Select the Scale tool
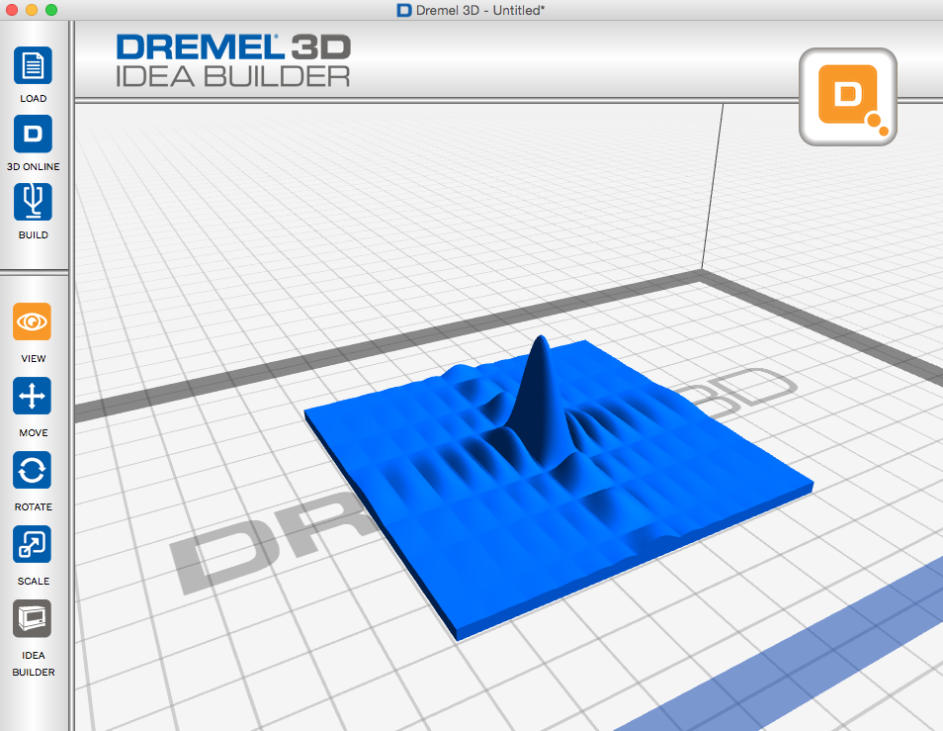Screen dimensions: 943x731 pos(32,544)
